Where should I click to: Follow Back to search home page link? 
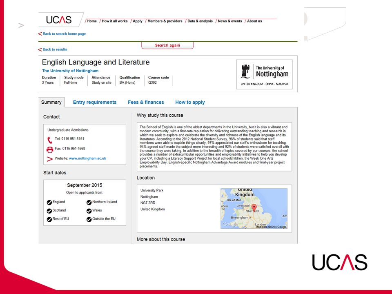pos(64,34)
